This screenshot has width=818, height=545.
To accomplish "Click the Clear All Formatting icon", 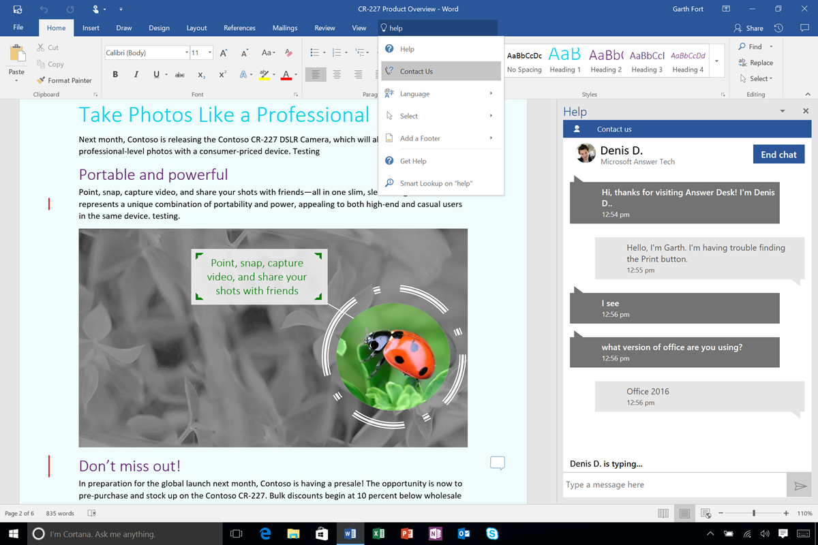I will click(x=289, y=51).
